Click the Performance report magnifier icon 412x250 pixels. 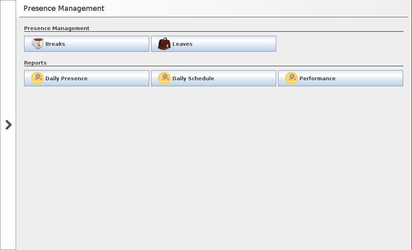coord(291,78)
